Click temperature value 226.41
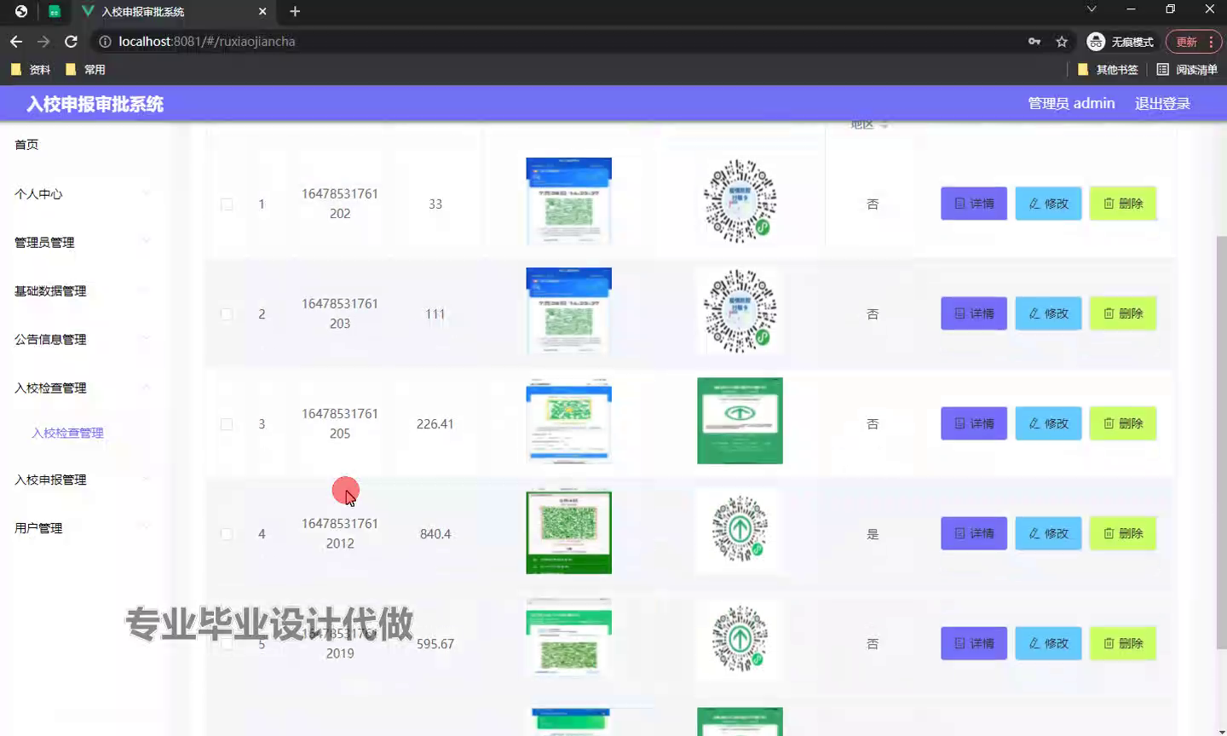 [435, 424]
